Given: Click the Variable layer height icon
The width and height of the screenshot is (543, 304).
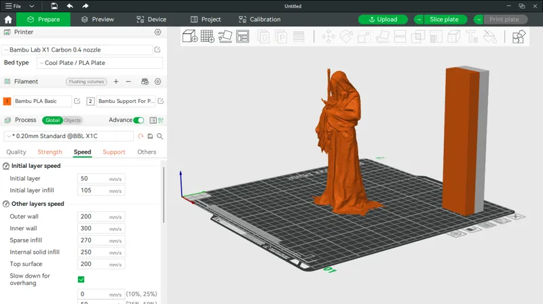Looking at the screenshot, I should [x=299, y=37].
